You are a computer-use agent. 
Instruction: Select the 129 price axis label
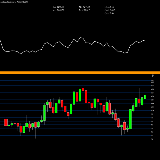point(153,93)
